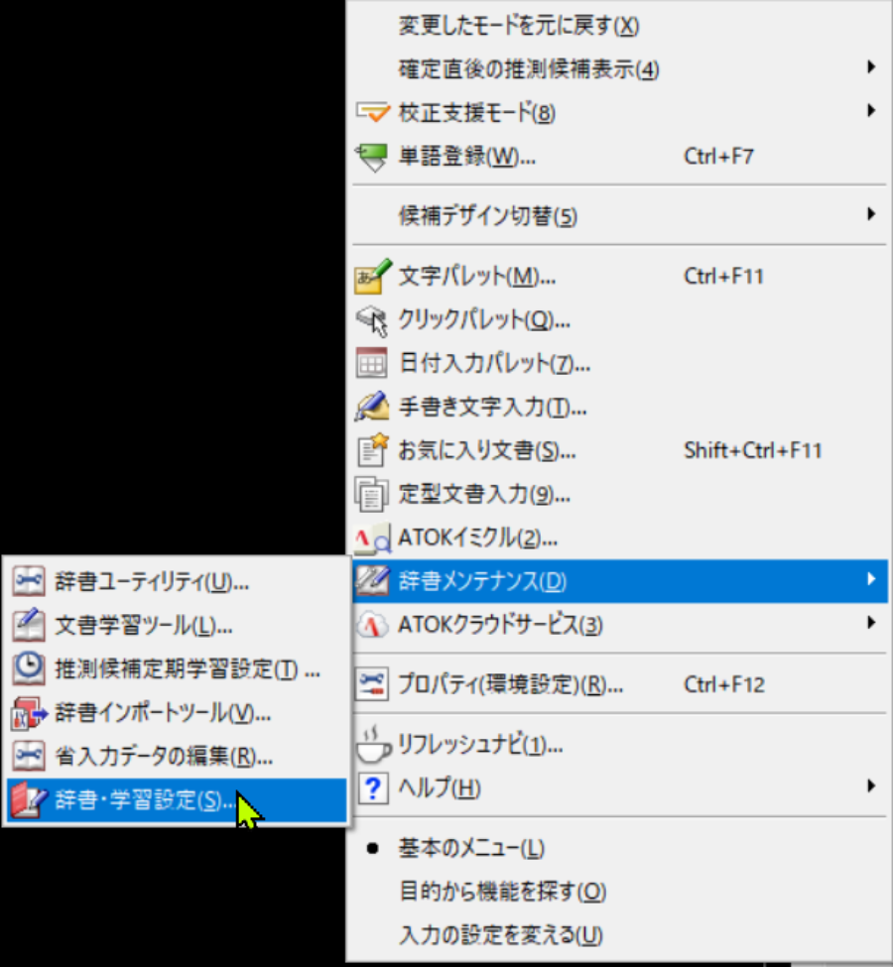893x967 pixels.
Task: Open クリックパレット(Q)... entry
Action: point(619,320)
